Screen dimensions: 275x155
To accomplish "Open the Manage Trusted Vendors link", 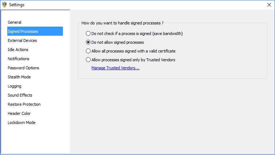I will point(115,68).
